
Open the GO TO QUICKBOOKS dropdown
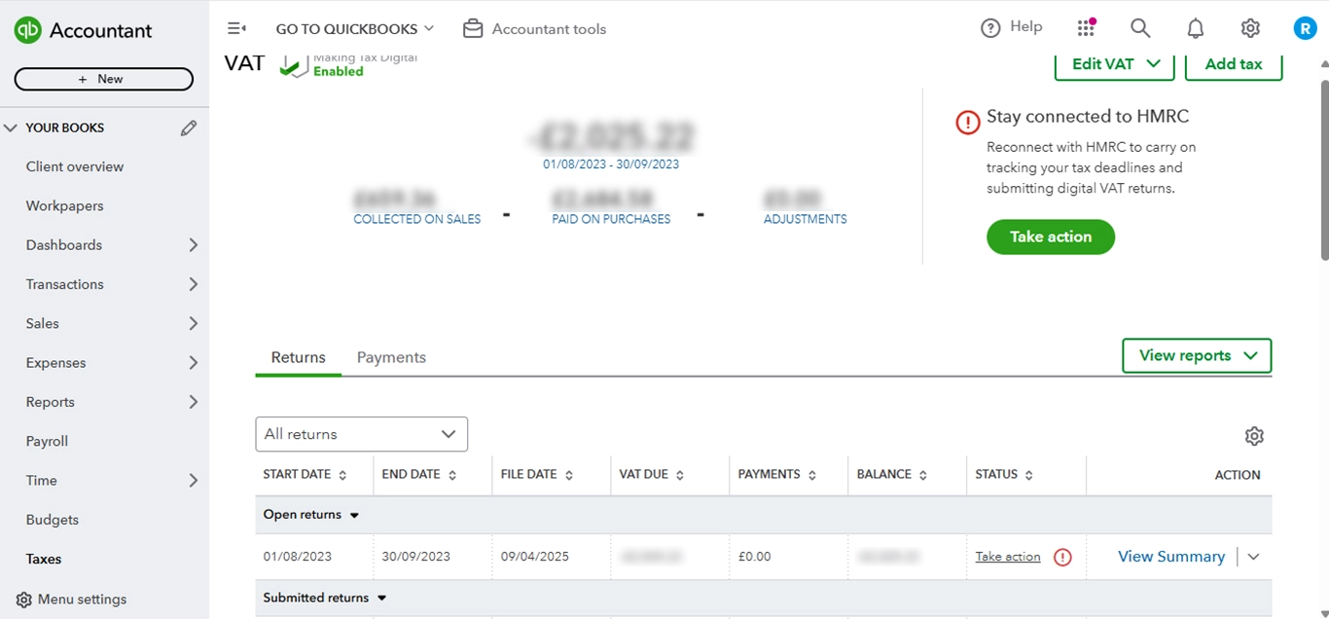pyautogui.click(x=354, y=28)
